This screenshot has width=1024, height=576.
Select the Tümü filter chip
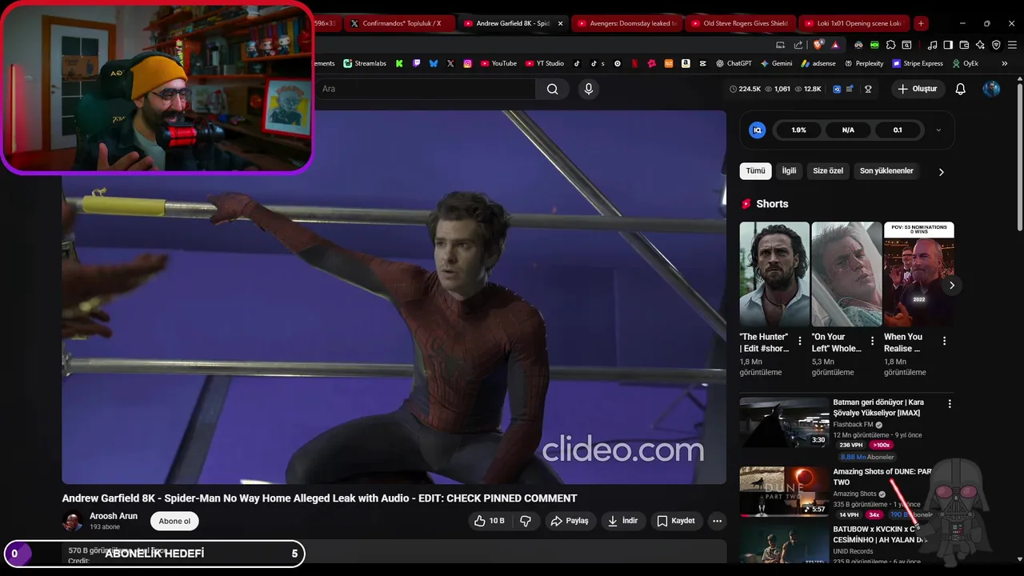point(755,170)
